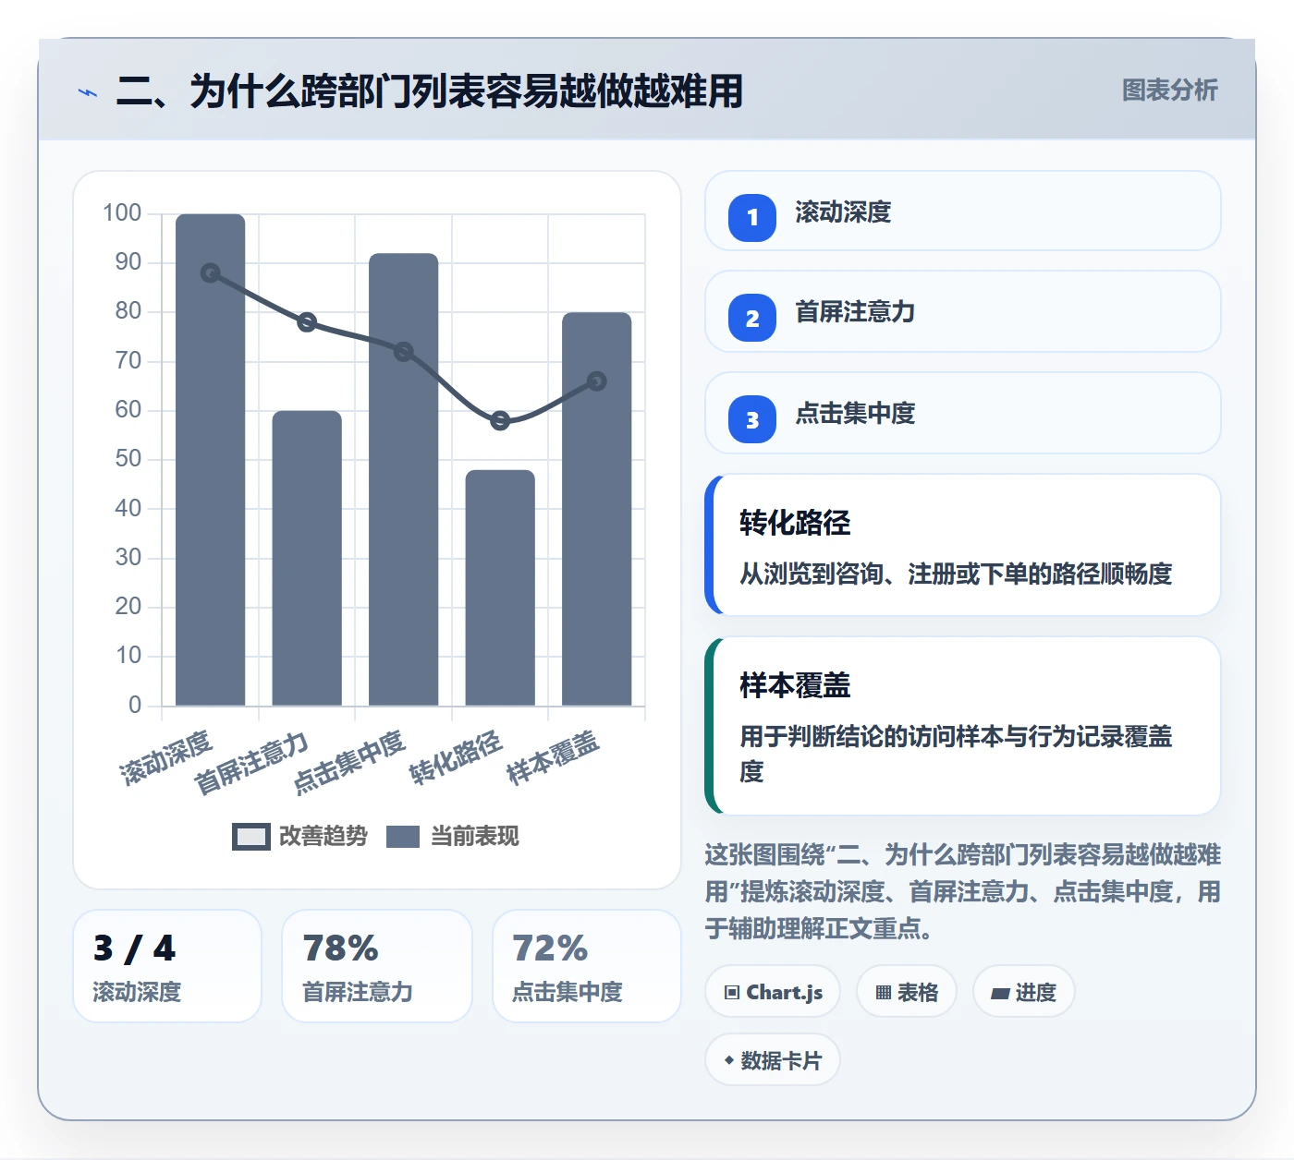Open the 图表分析 label in header
This screenshot has width=1294, height=1160.
click(x=1170, y=91)
